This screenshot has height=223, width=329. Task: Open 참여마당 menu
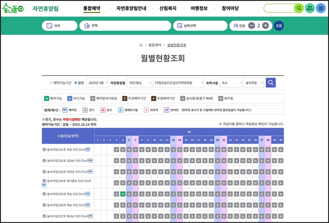click(230, 8)
